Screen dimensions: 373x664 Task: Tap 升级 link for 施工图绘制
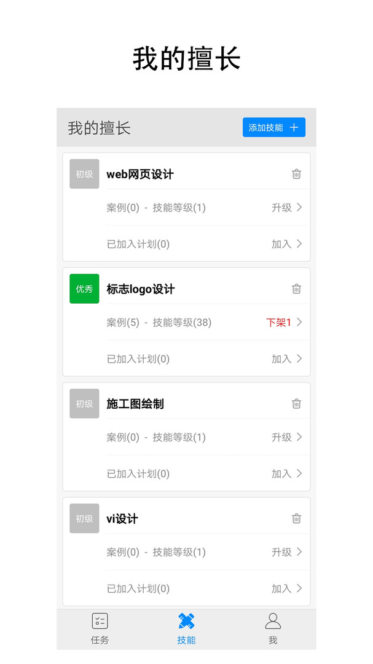(x=281, y=437)
